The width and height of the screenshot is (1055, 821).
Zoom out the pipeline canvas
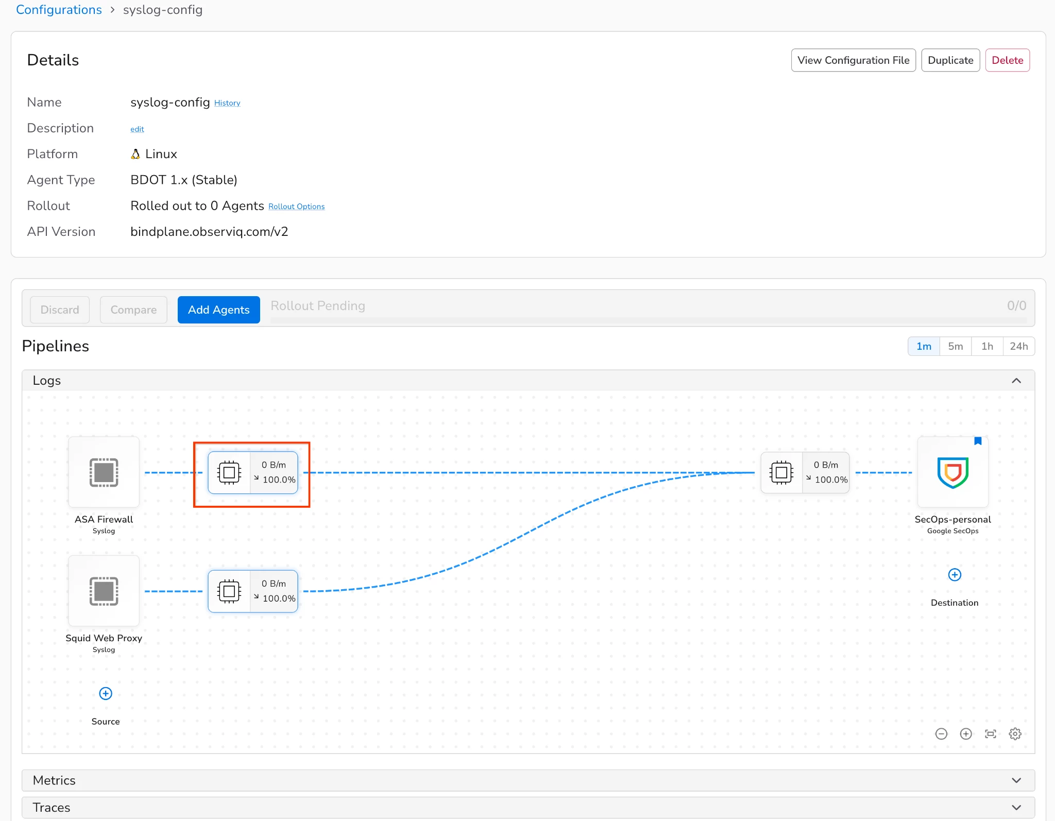point(941,734)
